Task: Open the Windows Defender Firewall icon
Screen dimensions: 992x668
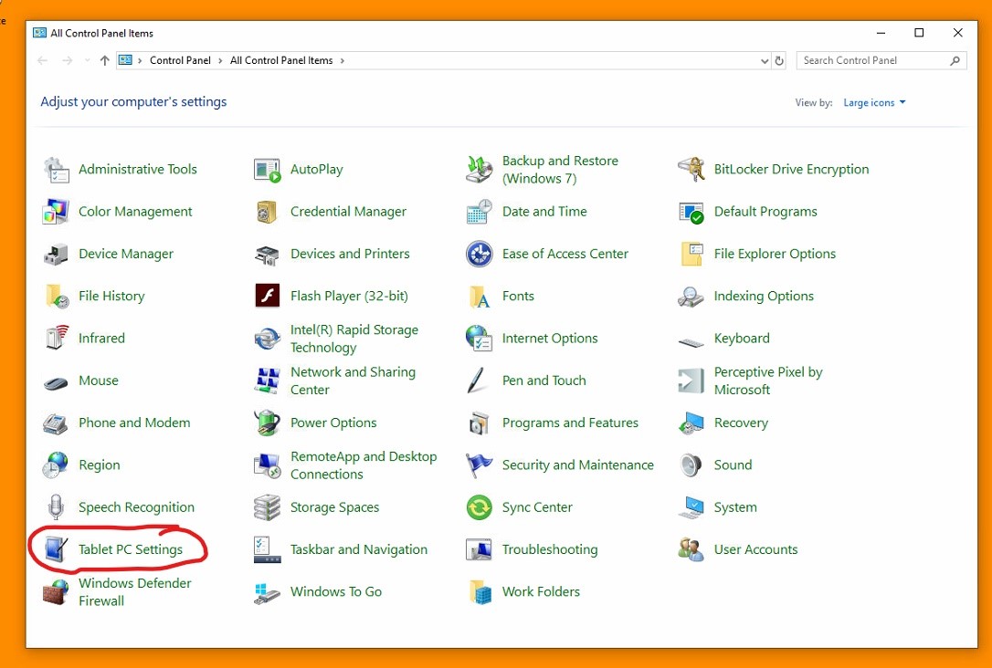Action: point(56,592)
